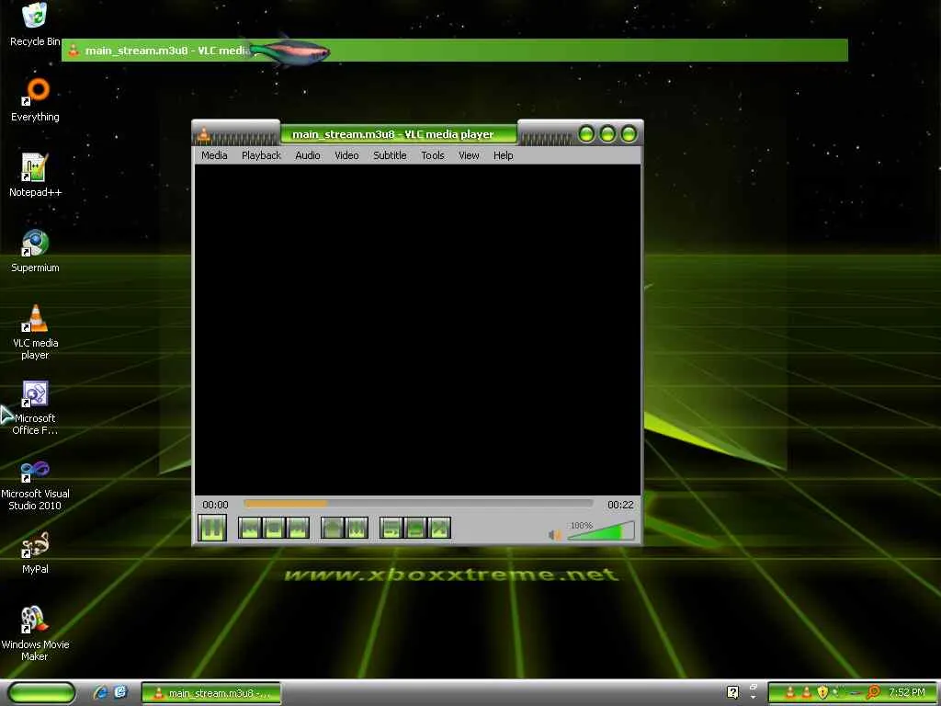The height and width of the screenshot is (706, 941).
Task: Click the previous media button
Action: [250, 529]
